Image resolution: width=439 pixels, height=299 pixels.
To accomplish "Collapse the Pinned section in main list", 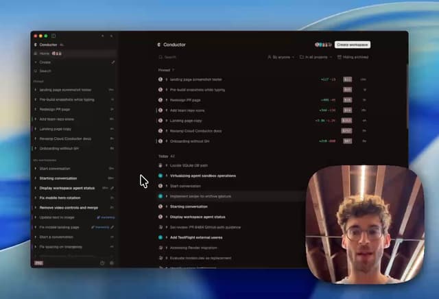I will [x=166, y=70].
